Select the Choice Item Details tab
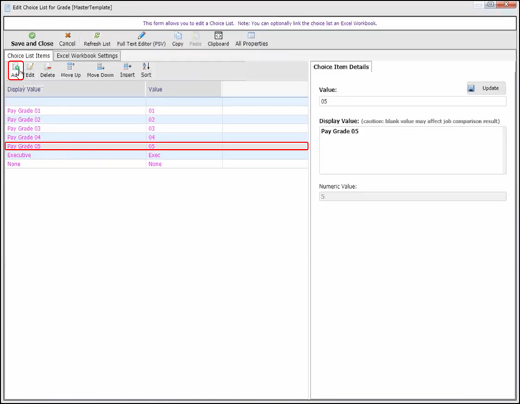The height and width of the screenshot is (404, 520). (342, 67)
